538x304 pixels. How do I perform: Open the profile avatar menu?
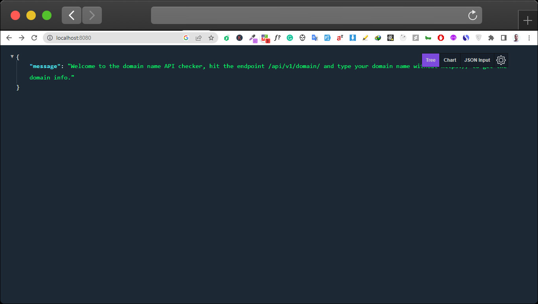pos(516,38)
